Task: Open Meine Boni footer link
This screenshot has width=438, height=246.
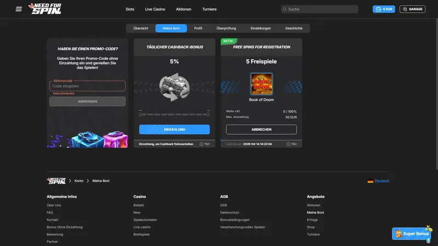Action: 315,213
